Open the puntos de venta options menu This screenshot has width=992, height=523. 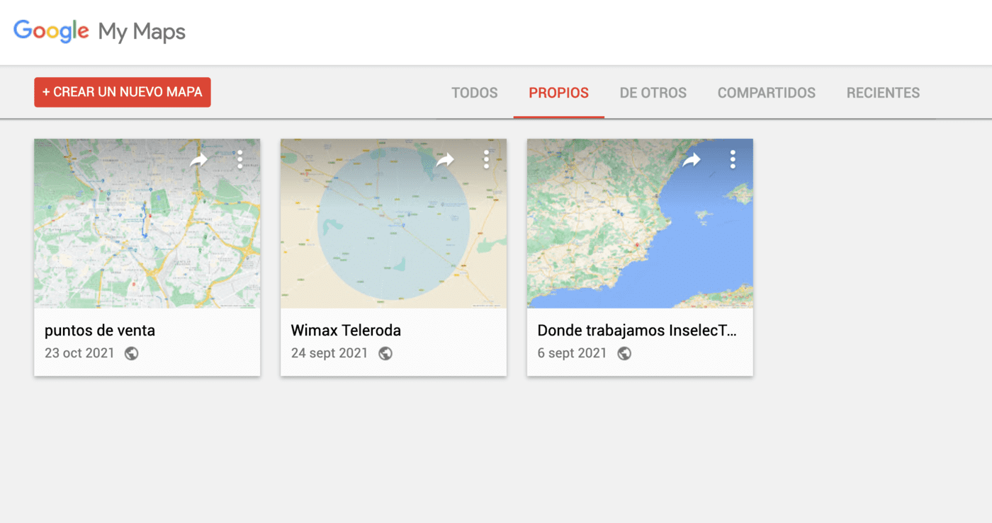[x=240, y=159]
